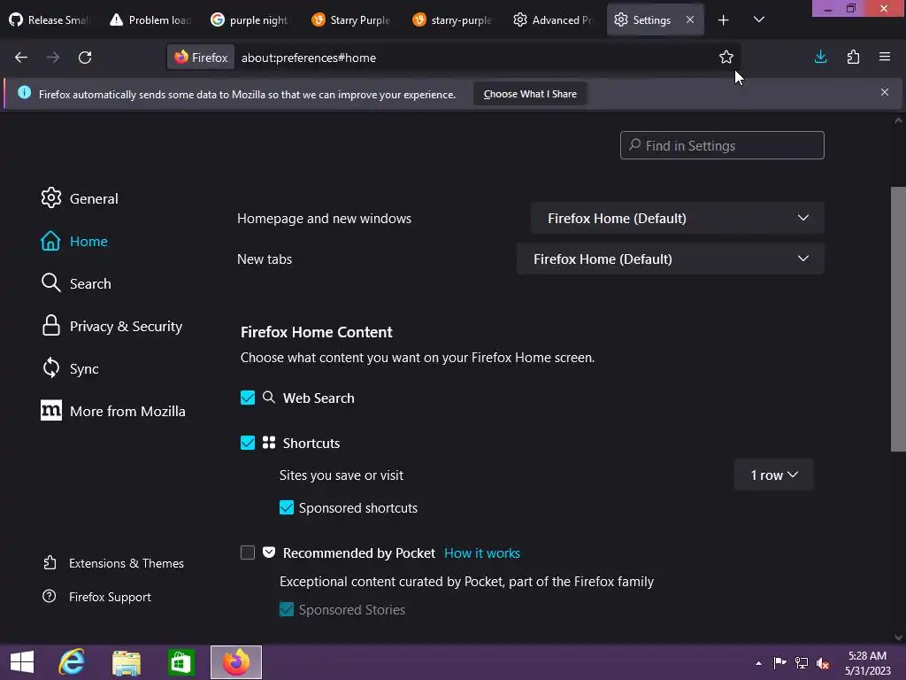Open the Downloads panel

(820, 57)
